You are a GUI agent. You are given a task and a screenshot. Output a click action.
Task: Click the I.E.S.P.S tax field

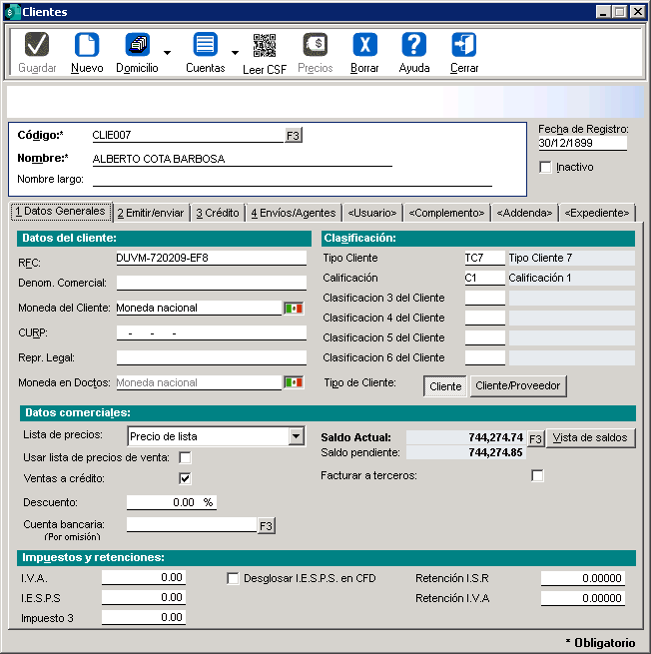(x=144, y=597)
